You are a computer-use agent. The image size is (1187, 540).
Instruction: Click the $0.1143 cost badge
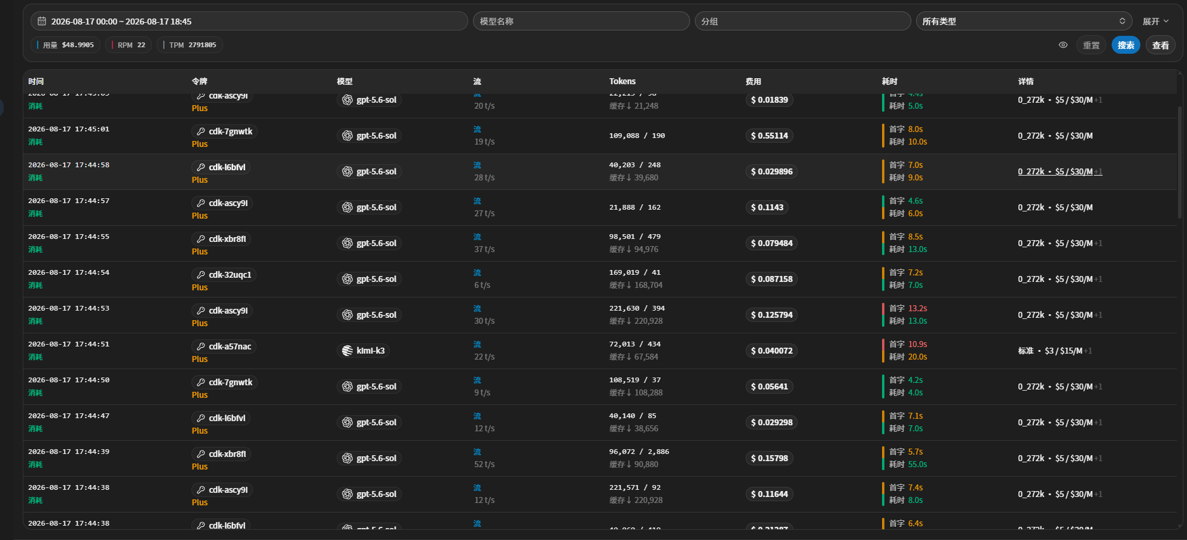767,207
